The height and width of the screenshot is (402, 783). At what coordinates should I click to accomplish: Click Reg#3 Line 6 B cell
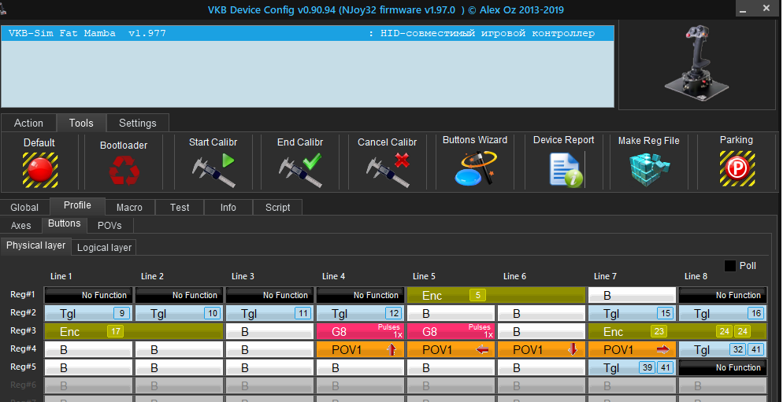pos(542,331)
